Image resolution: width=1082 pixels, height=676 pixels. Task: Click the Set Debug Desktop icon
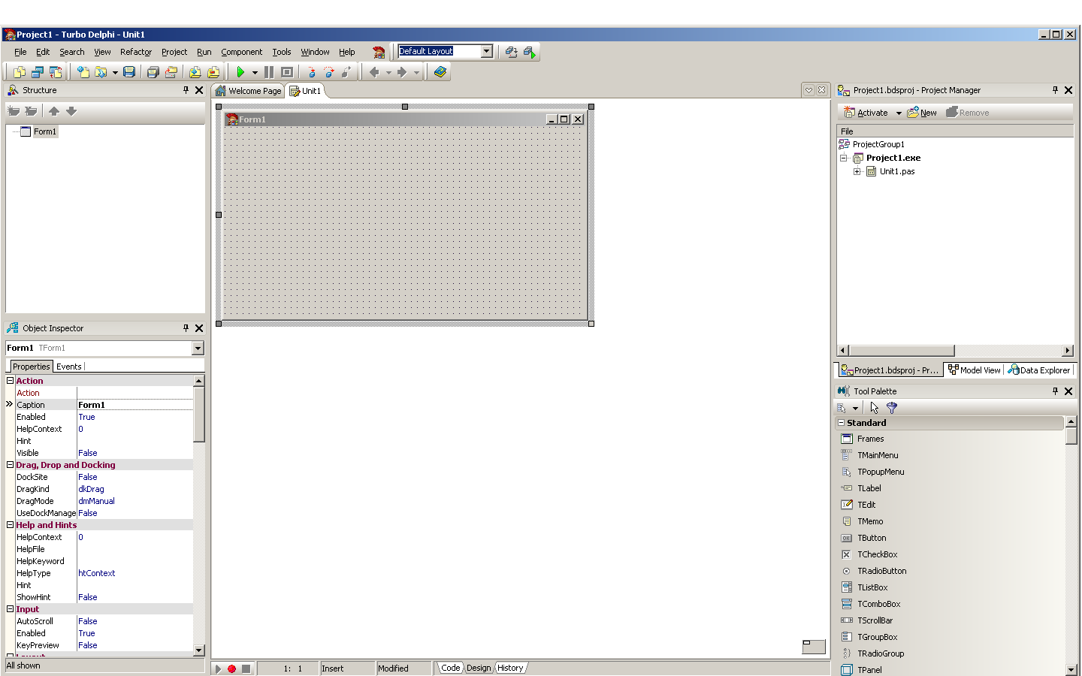pyautogui.click(x=530, y=52)
